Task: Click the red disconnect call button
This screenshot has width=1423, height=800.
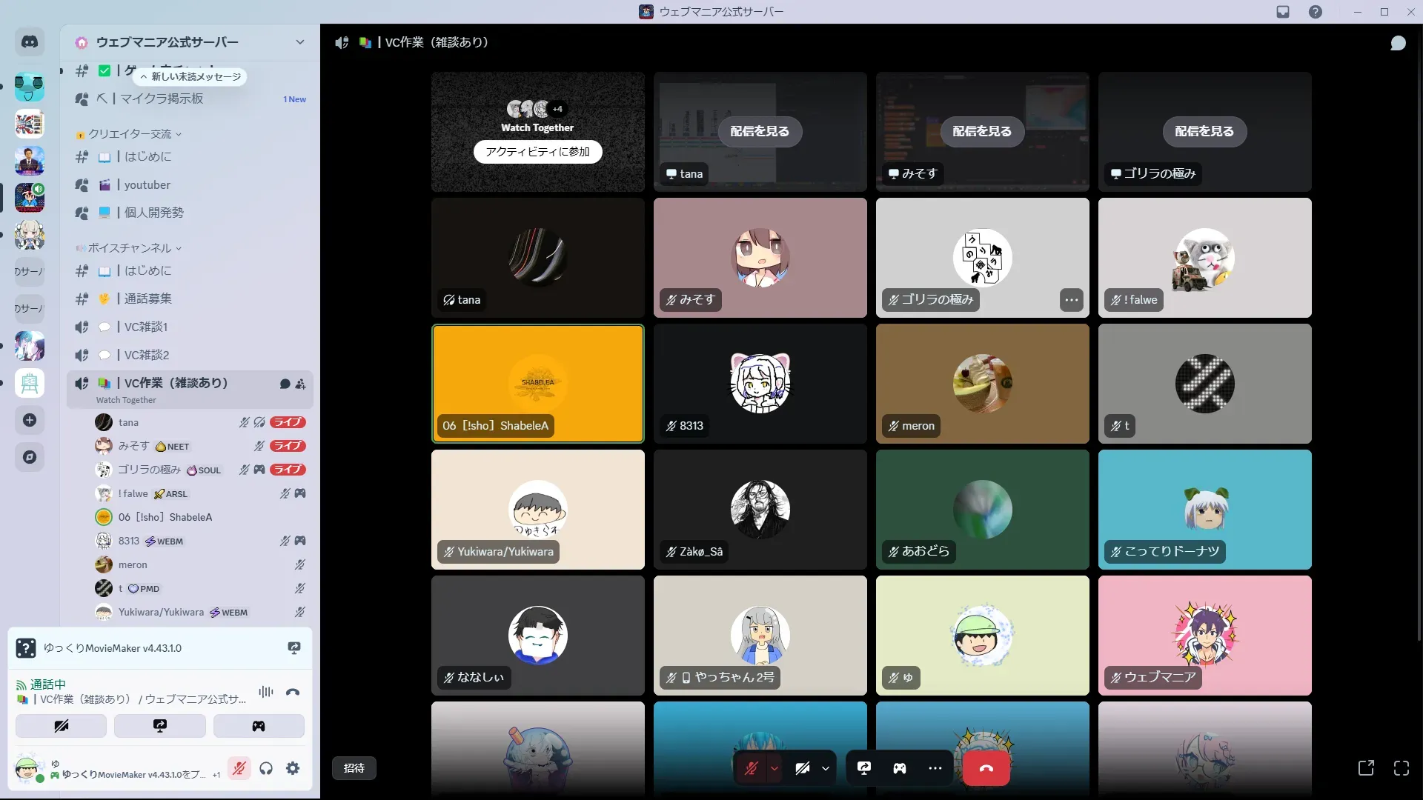Action: 986,768
